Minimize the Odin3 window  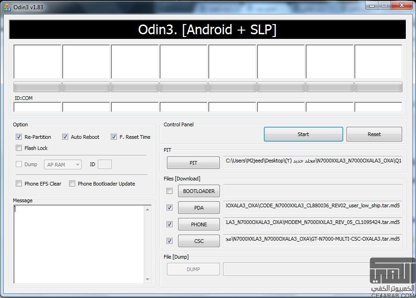[x=372, y=6]
